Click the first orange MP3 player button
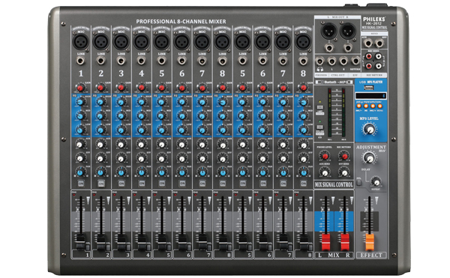The height and width of the screenshot is (278, 450). click(358, 106)
